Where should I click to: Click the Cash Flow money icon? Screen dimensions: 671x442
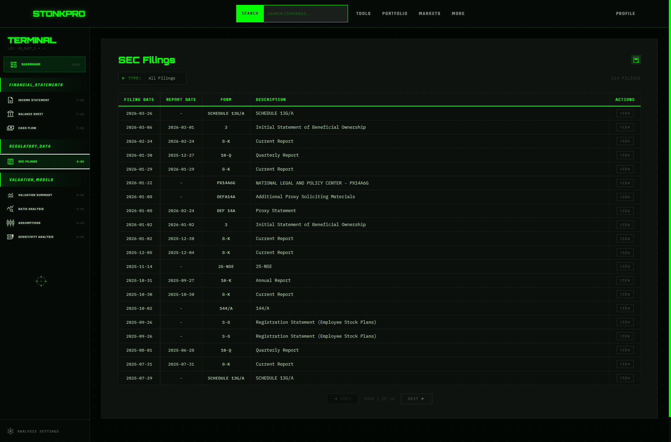pyautogui.click(x=10, y=128)
